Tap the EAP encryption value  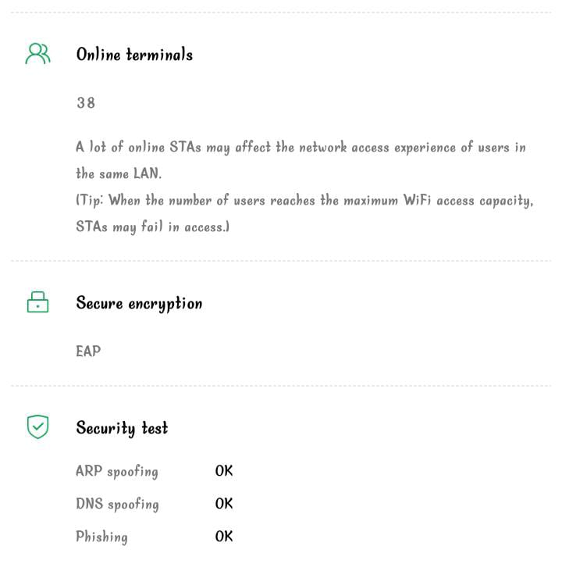88,352
